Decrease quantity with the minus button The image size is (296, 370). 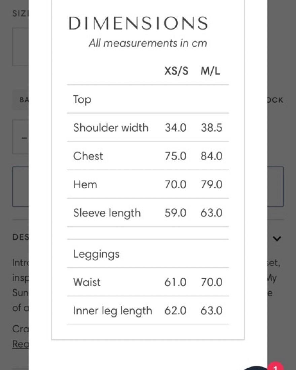[24, 138]
